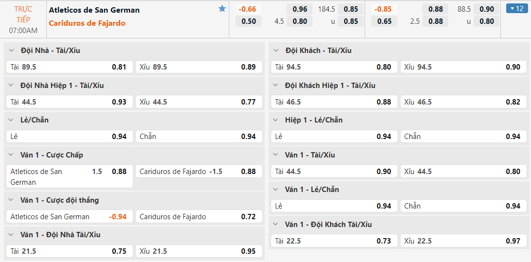Screen dimensions: 531x262
Task: Choose Chẵn at 0.94 under Ván 1 - Lẻ/Chẵn
Action: tap(462, 206)
